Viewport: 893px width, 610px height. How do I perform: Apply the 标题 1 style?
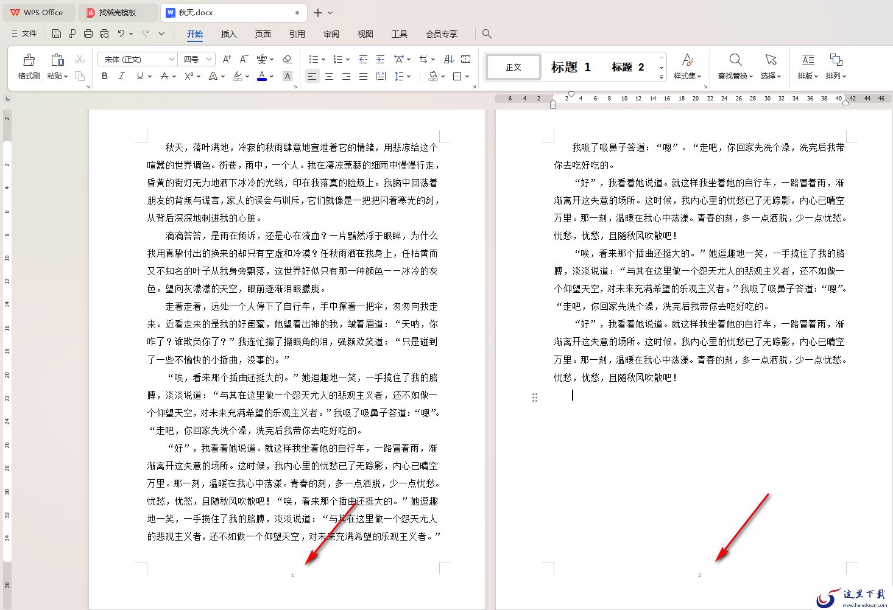click(571, 67)
